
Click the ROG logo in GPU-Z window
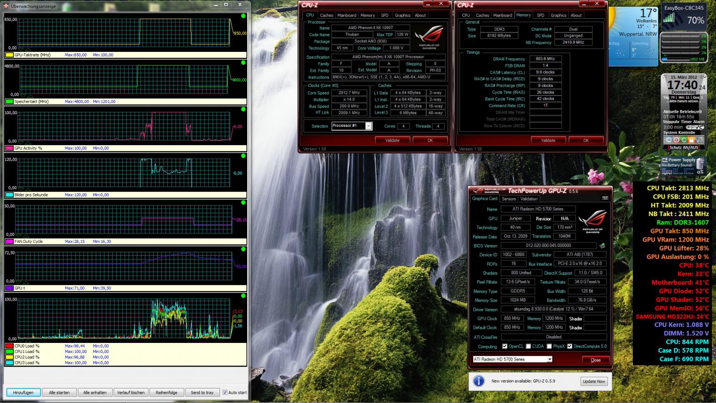(592, 221)
